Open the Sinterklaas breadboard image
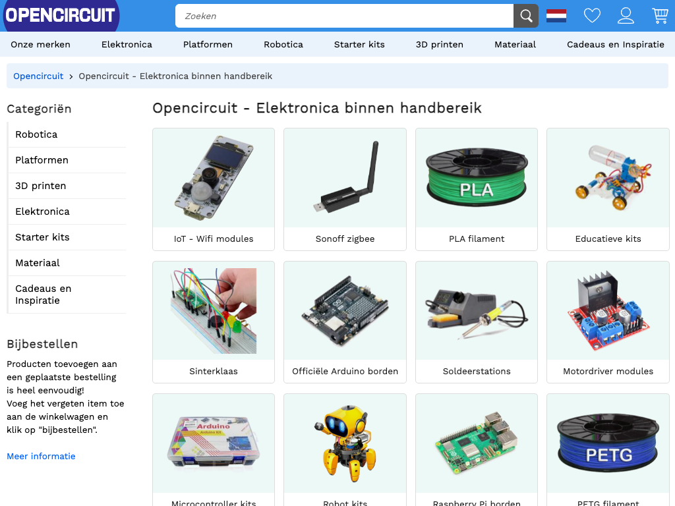675x506 pixels. (x=214, y=311)
